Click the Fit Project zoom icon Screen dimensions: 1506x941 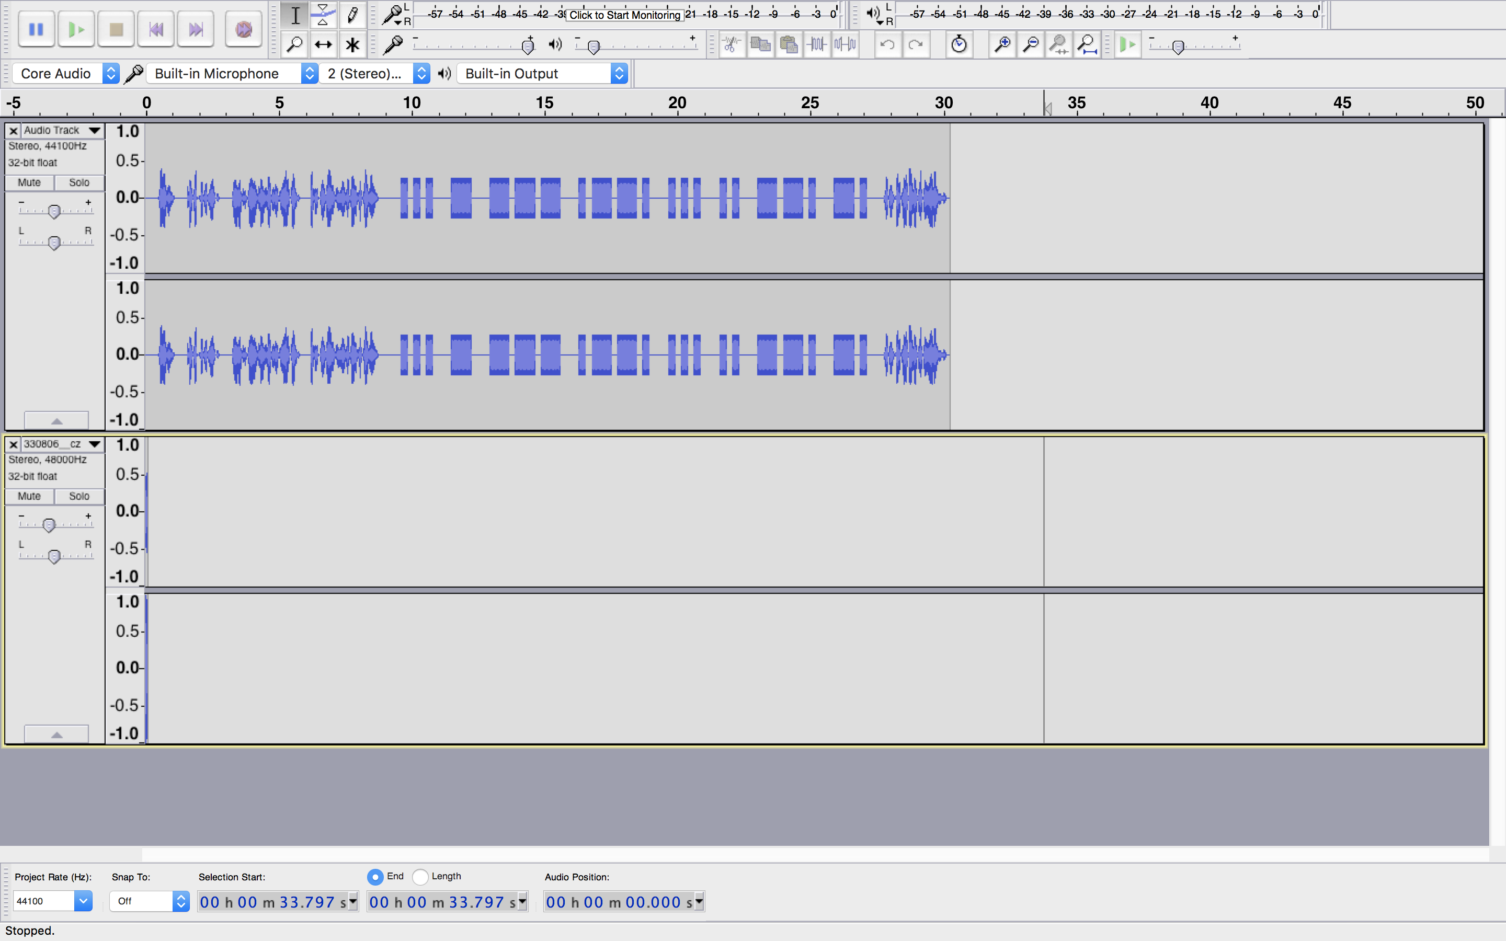click(x=1087, y=45)
